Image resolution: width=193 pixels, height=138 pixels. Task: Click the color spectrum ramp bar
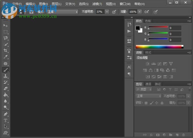point(159,47)
